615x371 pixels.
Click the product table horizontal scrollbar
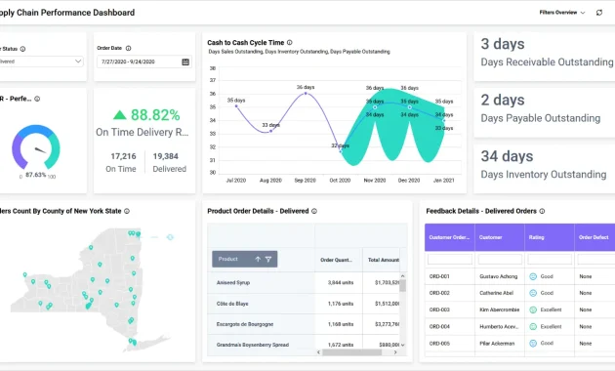click(351, 352)
